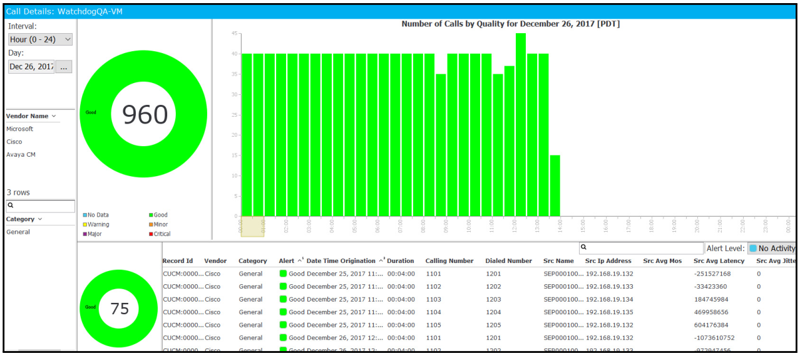Click the latency value 184745984
The width and height of the screenshot is (800, 356).
(x=711, y=299)
